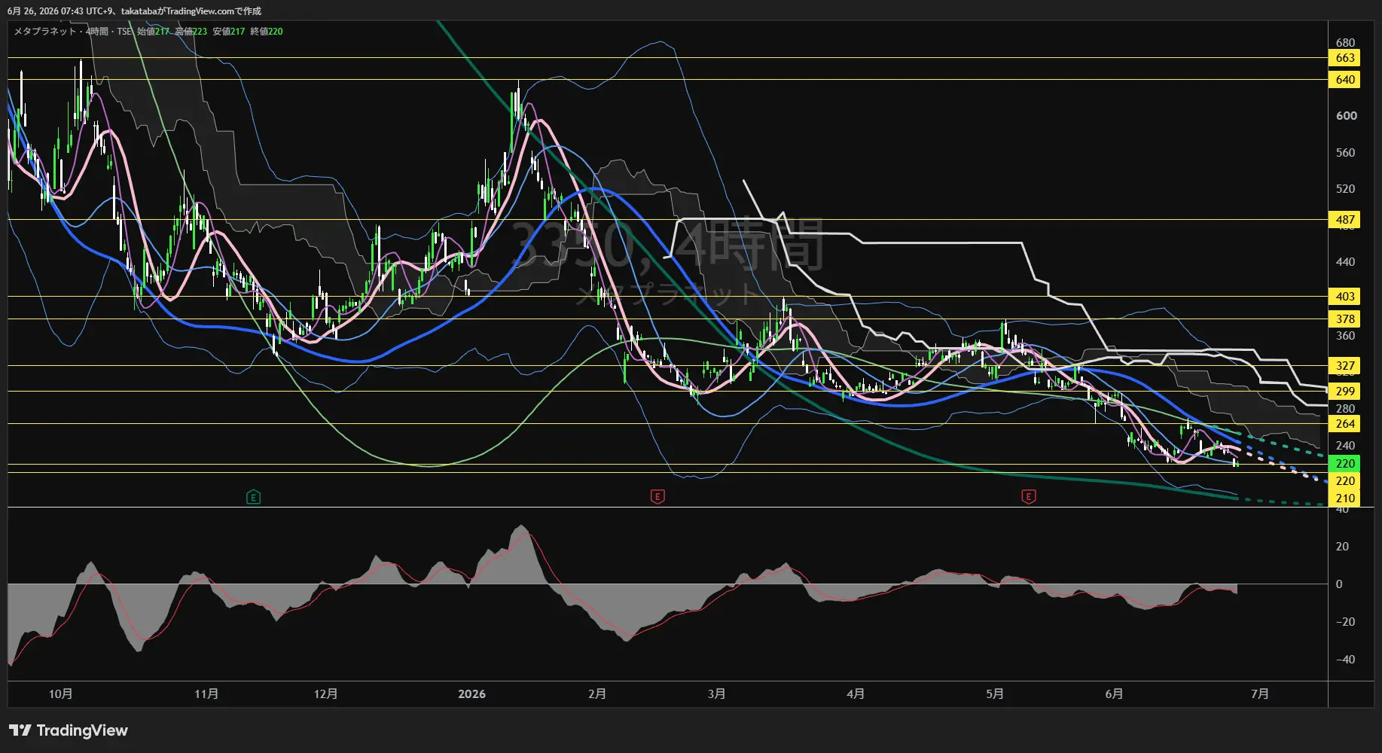The width and height of the screenshot is (1382, 753).
Task: Select the 264 yellow price label
Action: (x=1344, y=424)
